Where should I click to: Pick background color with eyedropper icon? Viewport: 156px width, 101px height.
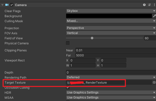tap(154, 16)
